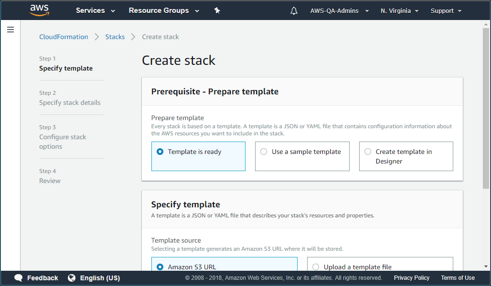
Task: Click the copyright notice text in footer
Action: 284,278
